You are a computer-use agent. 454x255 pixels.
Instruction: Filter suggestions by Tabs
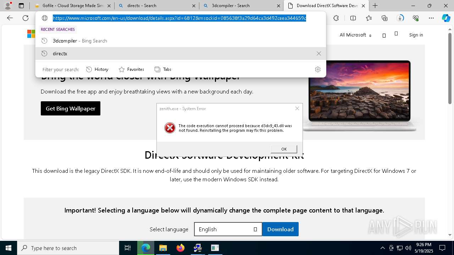pyautogui.click(x=163, y=69)
